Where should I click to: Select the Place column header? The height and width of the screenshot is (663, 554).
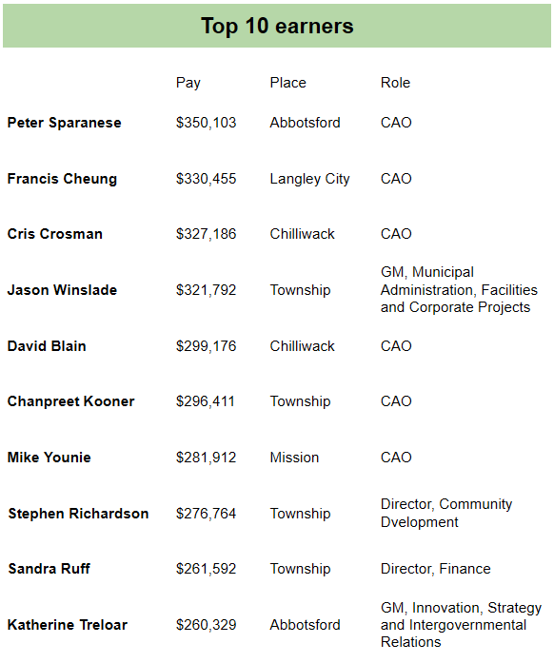pyautogui.click(x=287, y=83)
